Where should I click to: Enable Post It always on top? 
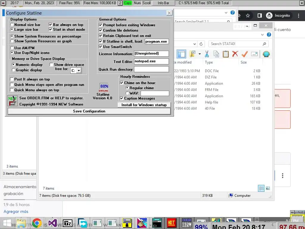click(30, 79)
